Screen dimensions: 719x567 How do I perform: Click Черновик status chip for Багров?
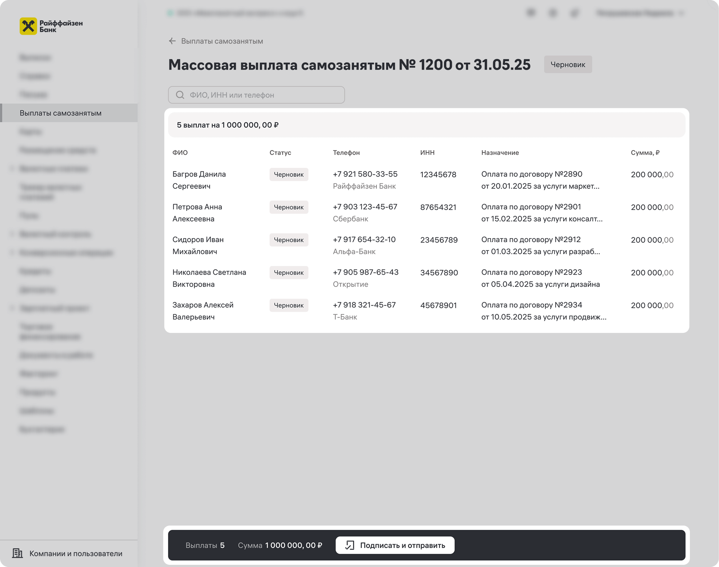pyautogui.click(x=289, y=174)
